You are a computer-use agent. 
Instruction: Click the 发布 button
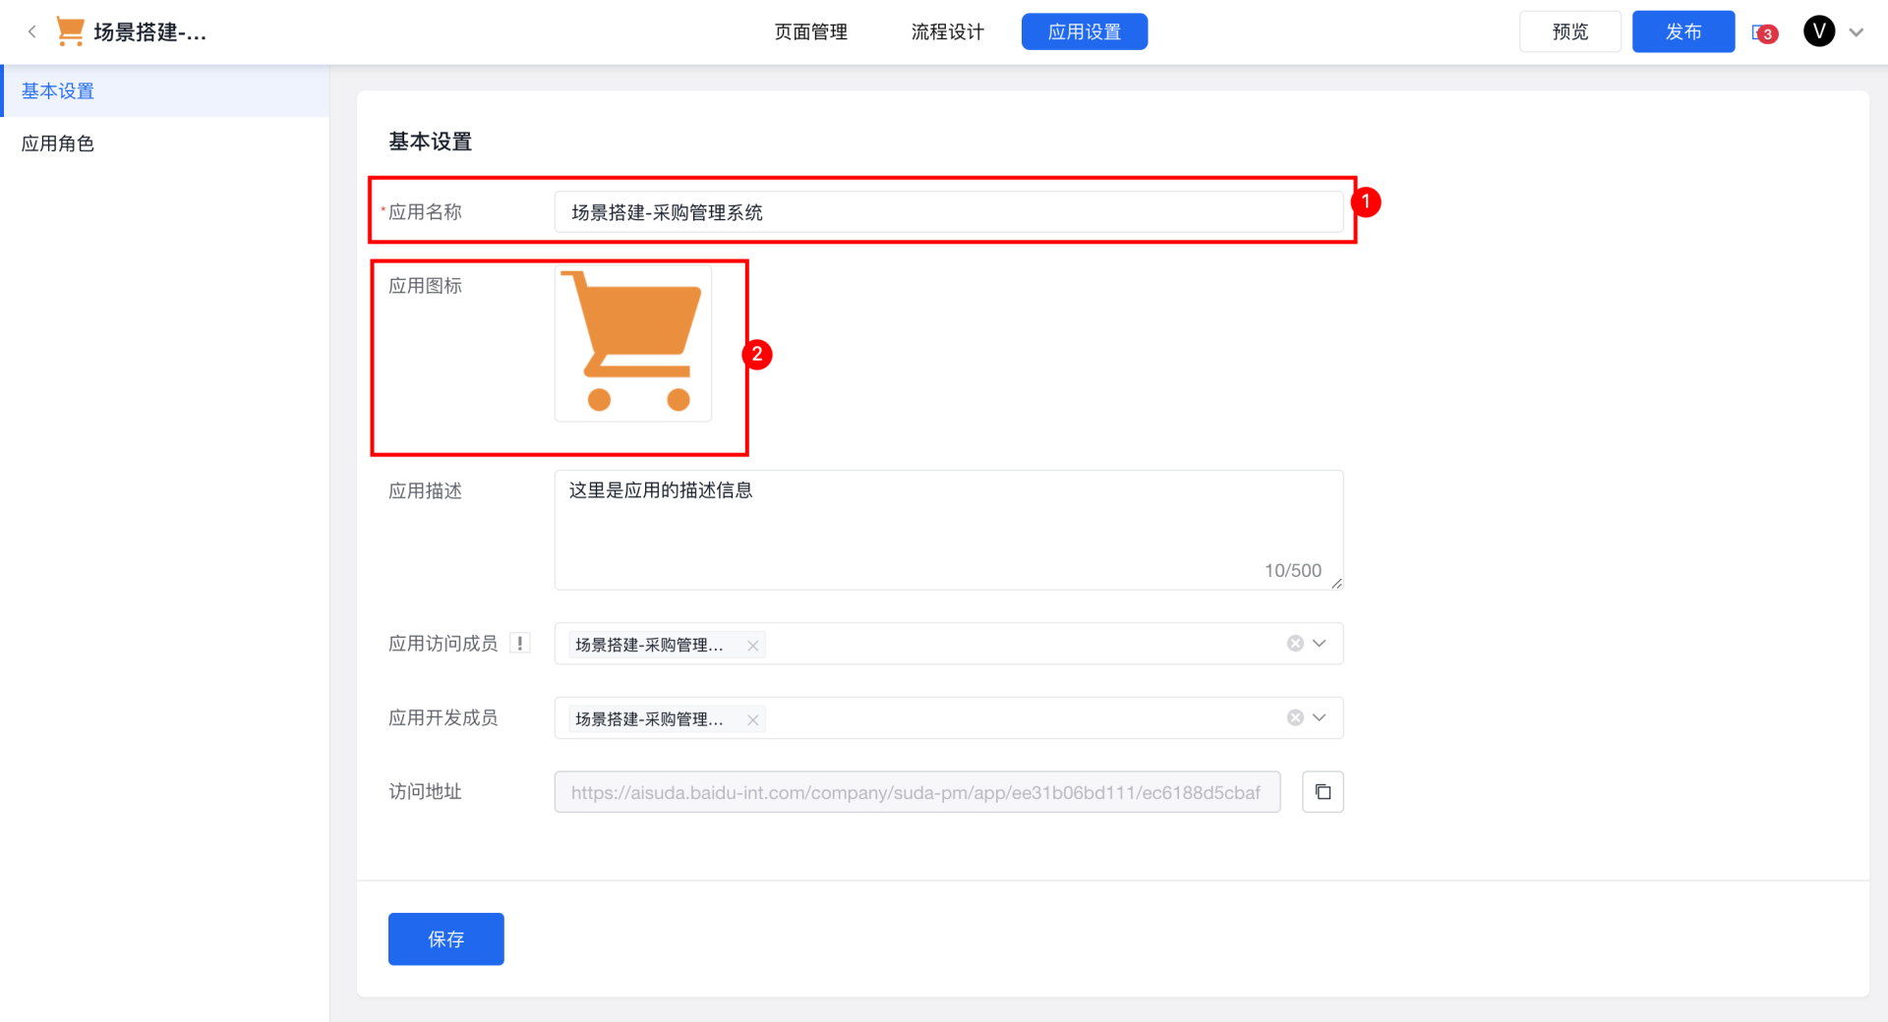point(1682,32)
